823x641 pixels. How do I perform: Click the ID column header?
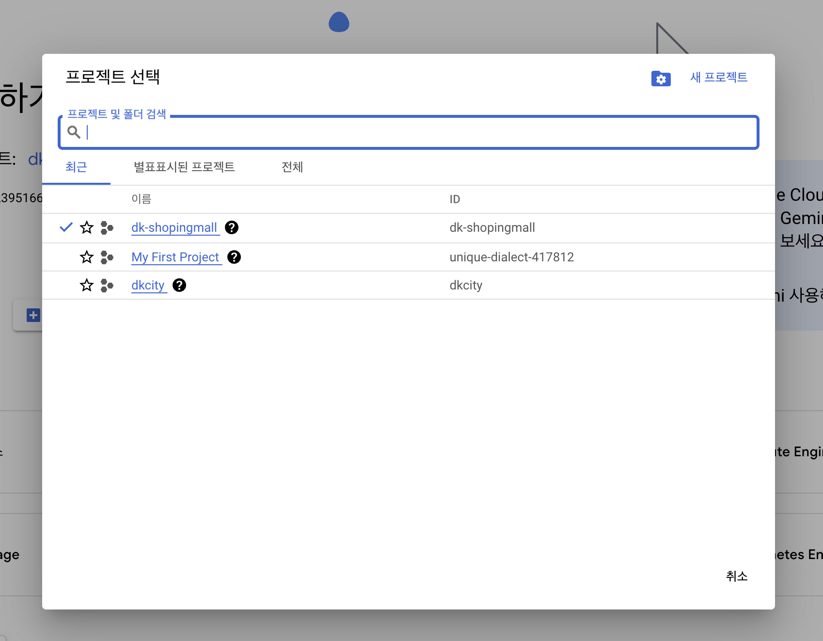coord(455,199)
